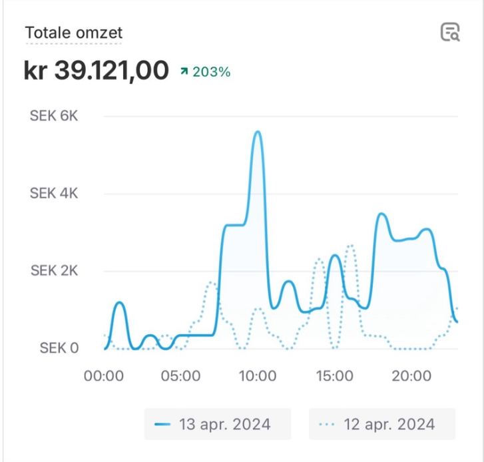This screenshot has width=484, height=462.
Task: Toggle the 13 apr. 2024 legend series
Action: [x=218, y=424]
